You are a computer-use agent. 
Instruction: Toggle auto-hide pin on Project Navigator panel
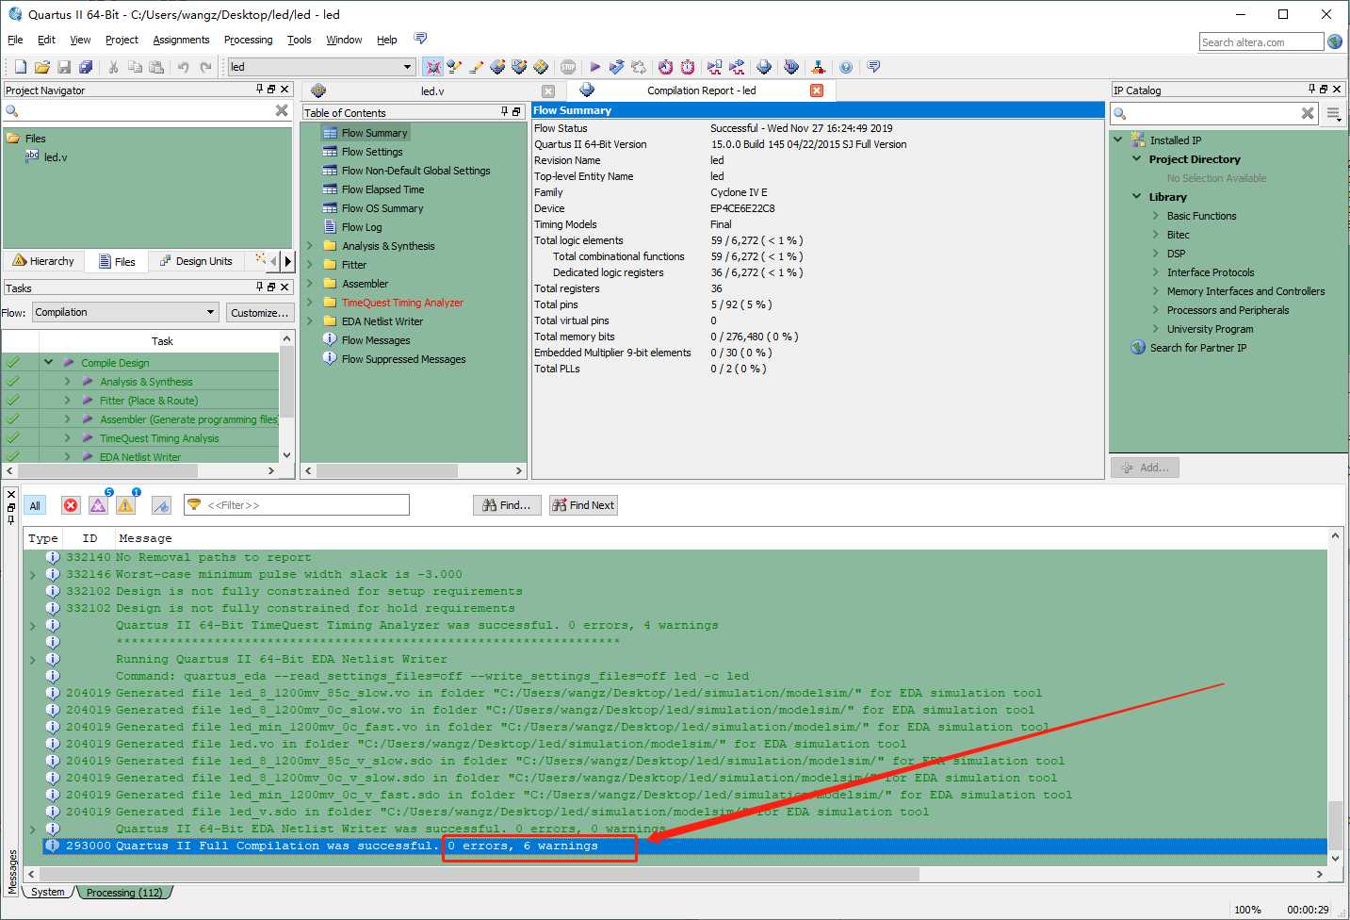coord(260,89)
